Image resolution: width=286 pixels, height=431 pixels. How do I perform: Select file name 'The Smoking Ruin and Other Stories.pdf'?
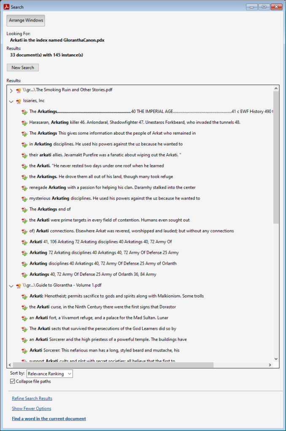tap(67, 90)
